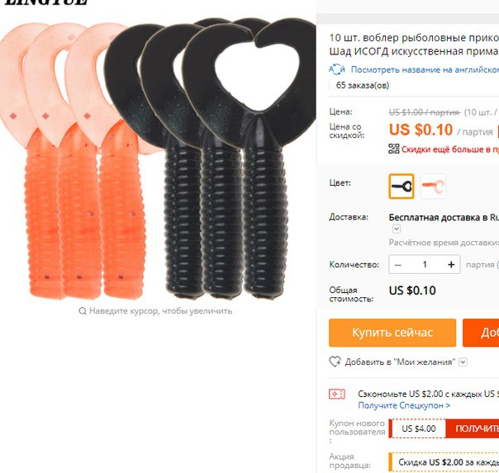Viewport: 499px width, 473px height.
Task: Select the orange lure color option
Action: click(433, 187)
